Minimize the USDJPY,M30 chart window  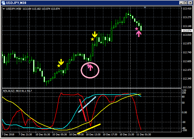point(181,3)
